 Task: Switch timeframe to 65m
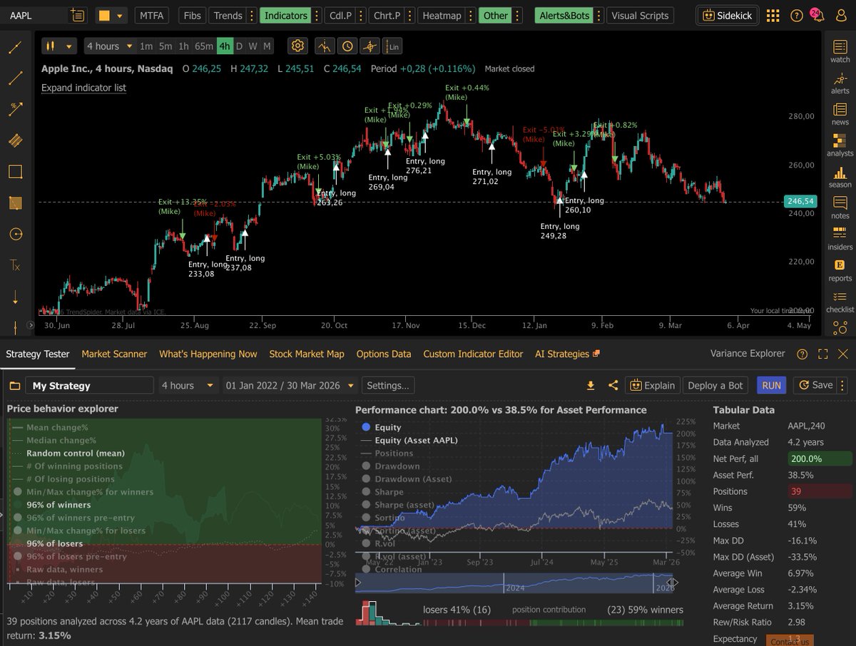(x=204, y=46)
